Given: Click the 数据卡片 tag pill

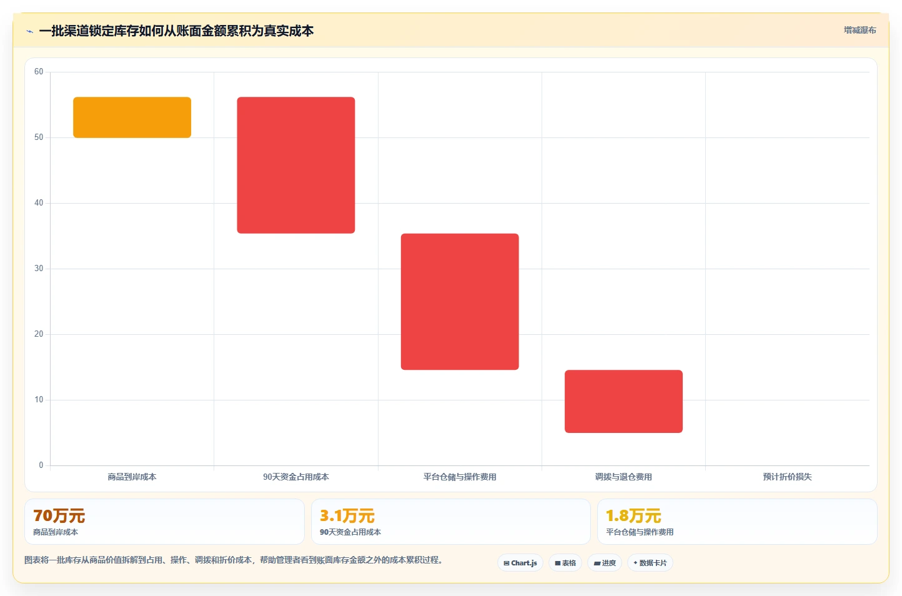Looking at the screenshot, I should pyautogui.click(x=650, y=563).
